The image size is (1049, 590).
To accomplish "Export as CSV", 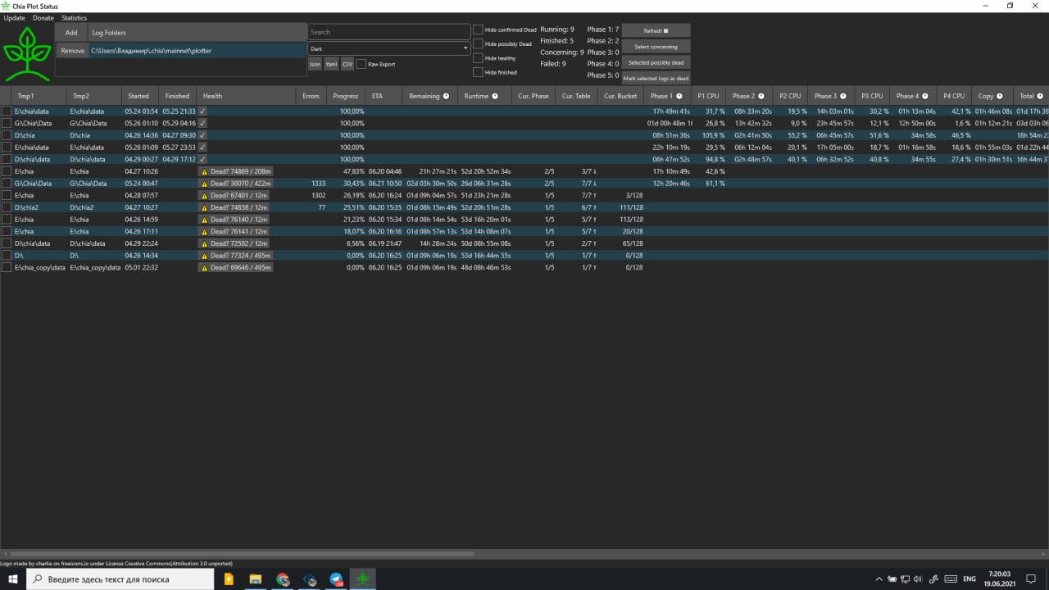I will coord(347,64).
